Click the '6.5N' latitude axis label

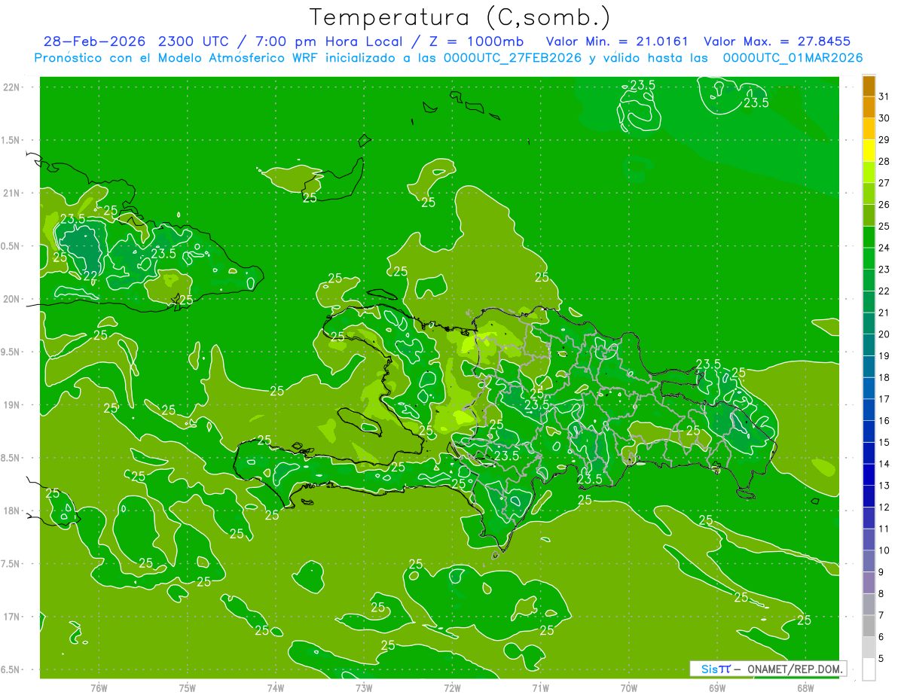tap(11, 669)
